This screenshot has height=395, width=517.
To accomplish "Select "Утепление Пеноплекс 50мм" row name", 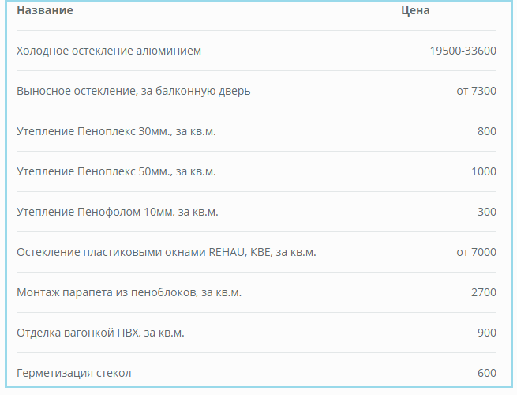I will (116, 172).
